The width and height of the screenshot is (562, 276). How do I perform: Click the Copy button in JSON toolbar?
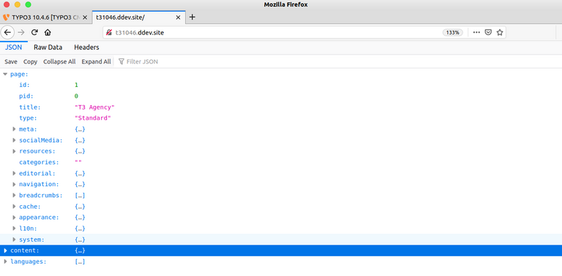[30, 61]
